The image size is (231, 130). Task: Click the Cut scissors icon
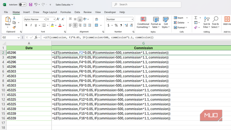point(14,18)
